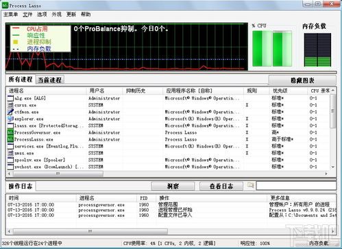
Task: Click the svchost.exe process icon
Action: click(x=10, y=167)
